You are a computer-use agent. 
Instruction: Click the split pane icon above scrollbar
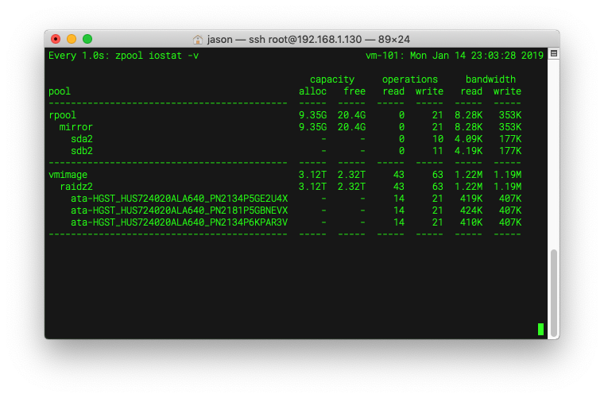click(554, 53)
